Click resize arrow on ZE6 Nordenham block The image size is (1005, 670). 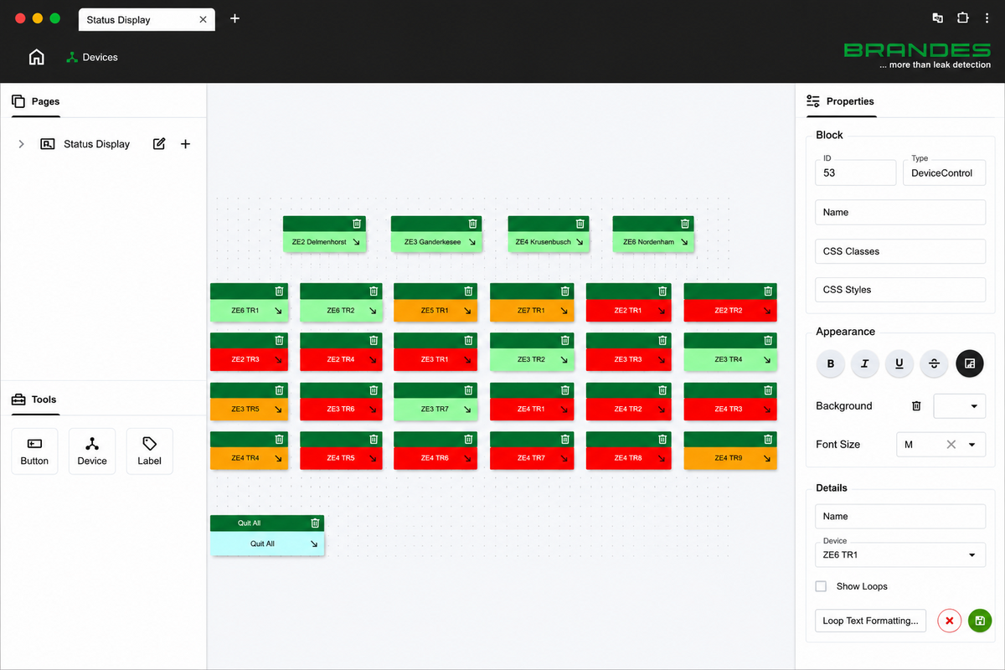(x=685, y=242)
